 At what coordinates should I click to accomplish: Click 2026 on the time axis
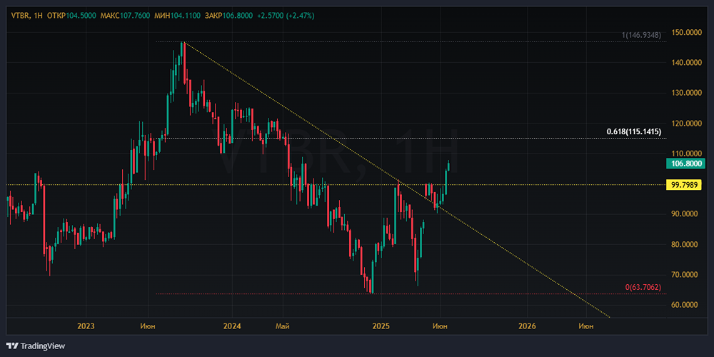[x=527, y=326]
